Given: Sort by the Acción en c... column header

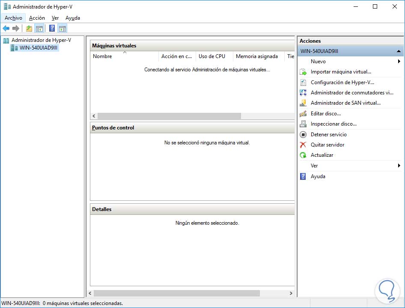Looking at the screenshot, I should pyautogui.click(x=177, y=56).
